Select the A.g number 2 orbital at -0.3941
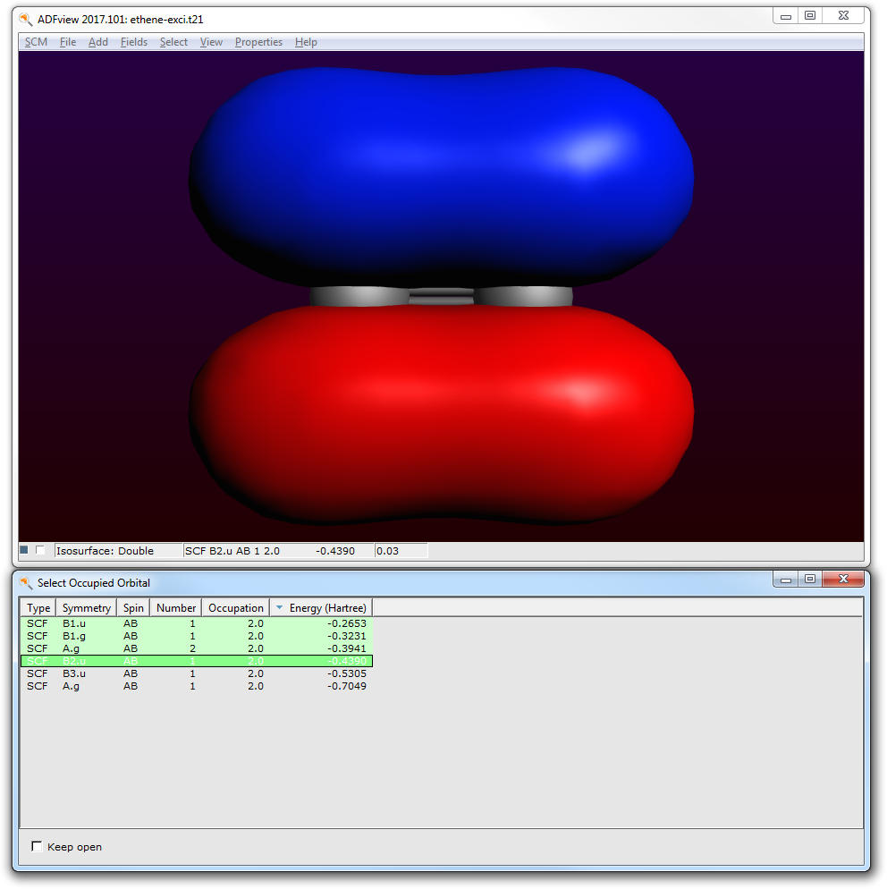The height and width of the screenshot is (889, 887). pyautogui.click(x=197, y=648)
